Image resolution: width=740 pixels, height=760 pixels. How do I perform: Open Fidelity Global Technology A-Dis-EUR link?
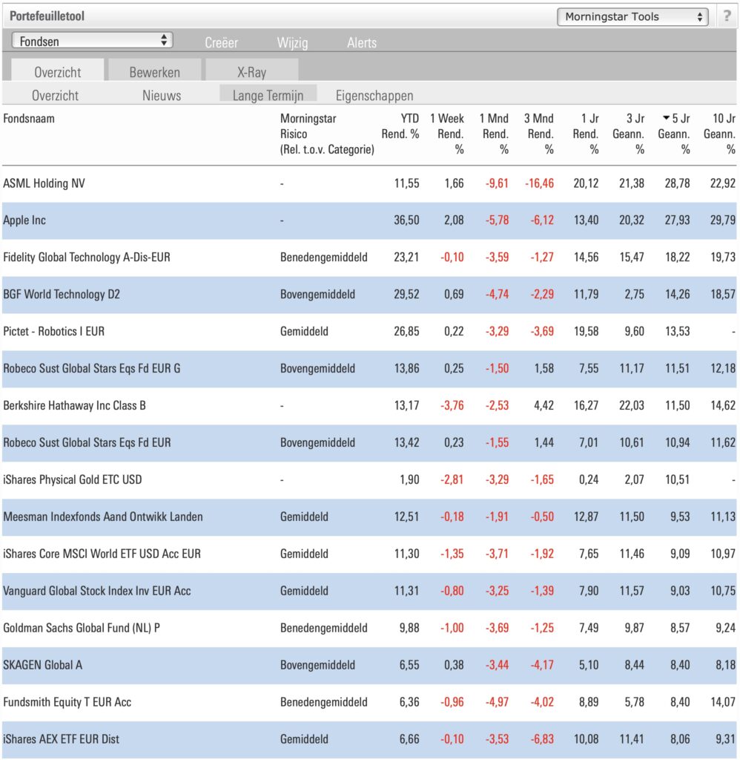click(x=87, y=257)
